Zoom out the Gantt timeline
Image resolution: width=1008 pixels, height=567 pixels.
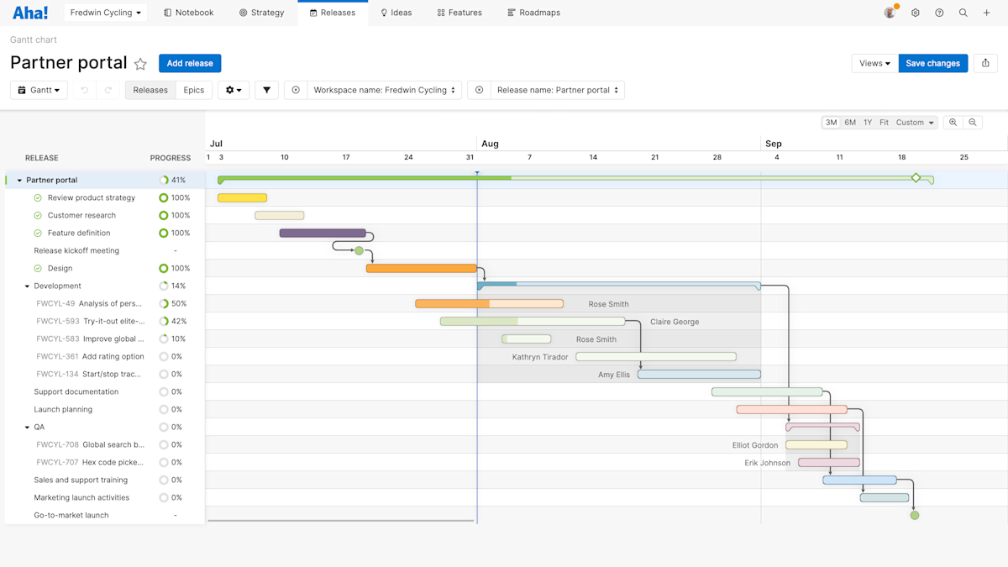[973, 123]
